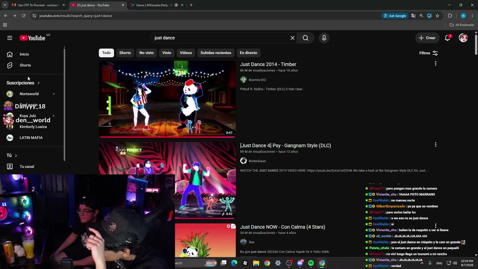Bookmark this page with the star
The height and width of the screenshot is (269, 478).
pos(437,16)
